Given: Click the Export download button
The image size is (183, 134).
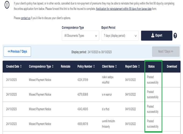Looking at the screenshot, I should (x=157, y=36).
